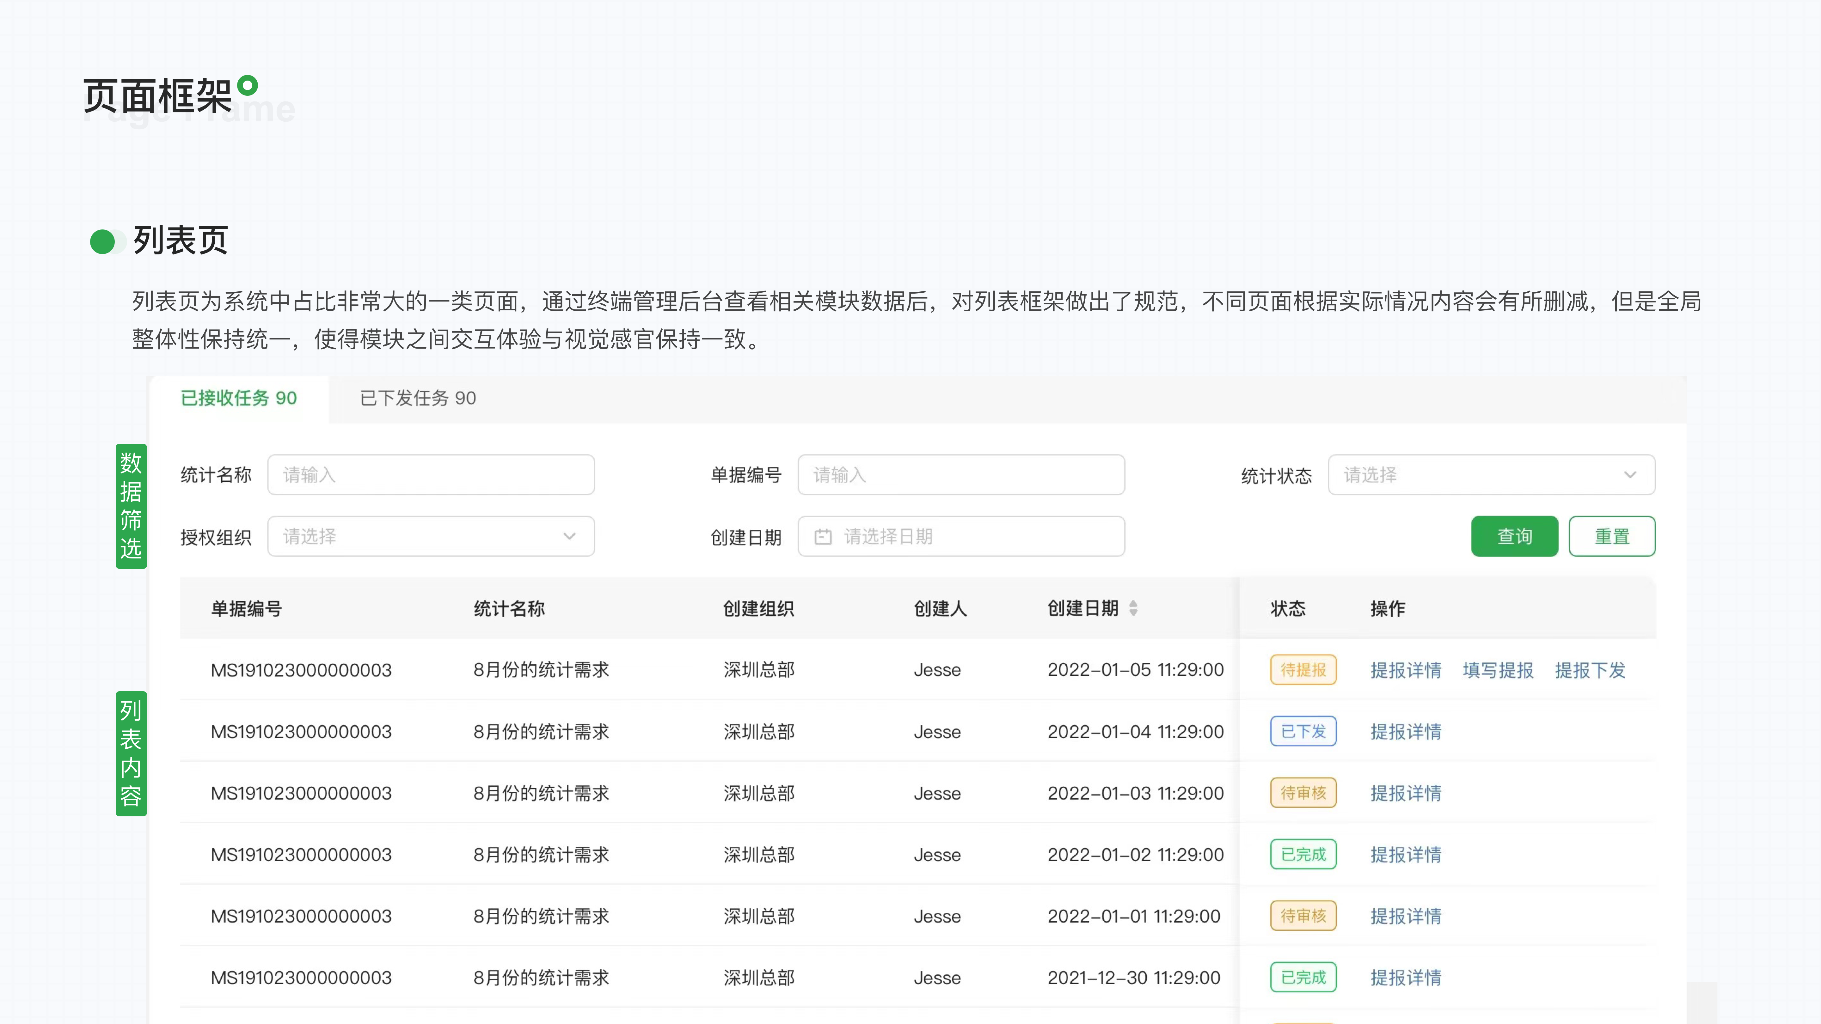The width and height of the screenshot is (1821, 1024).
Task: Click the 单据编号 input field
Action: tap(961, 475)
